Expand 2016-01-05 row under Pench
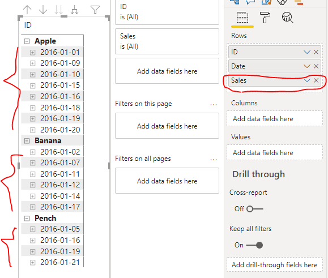328x278 pixels. [x=33, y=229]
